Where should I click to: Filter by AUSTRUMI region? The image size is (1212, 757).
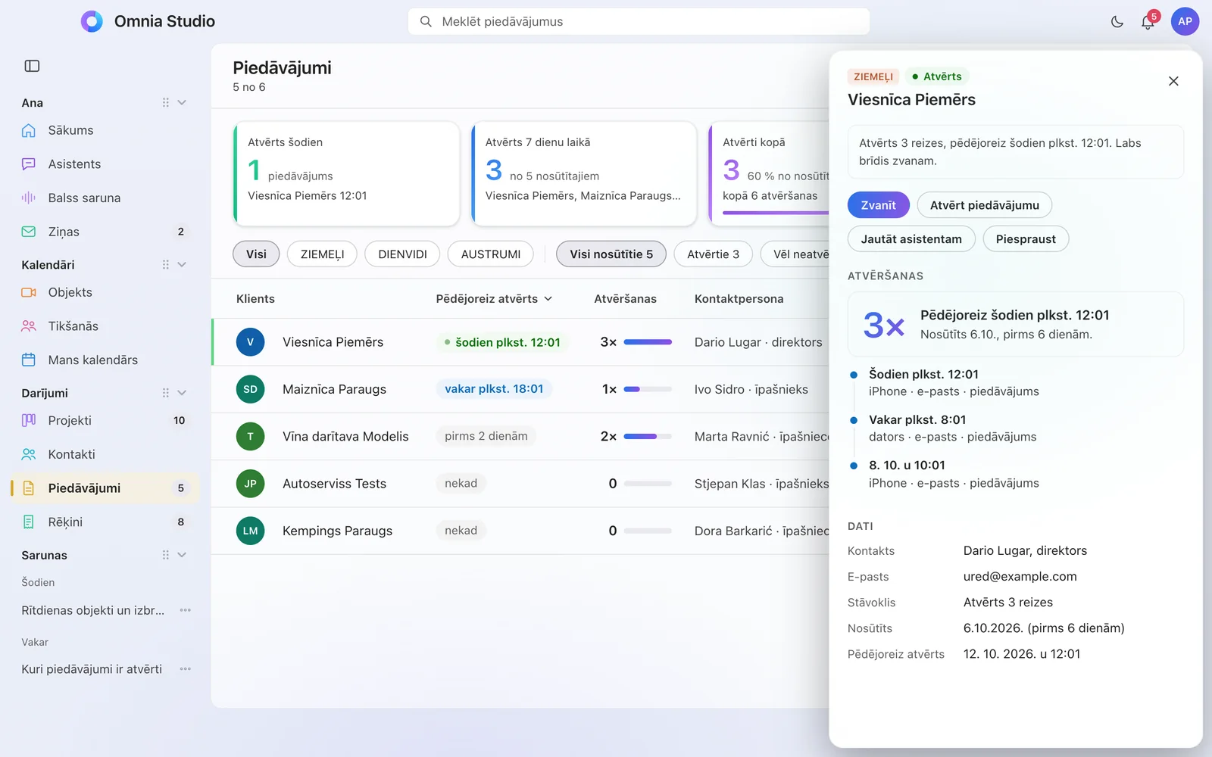tap(491, 254)
